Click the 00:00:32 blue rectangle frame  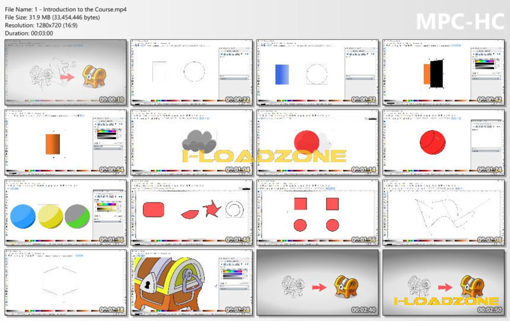click(318, 72)
